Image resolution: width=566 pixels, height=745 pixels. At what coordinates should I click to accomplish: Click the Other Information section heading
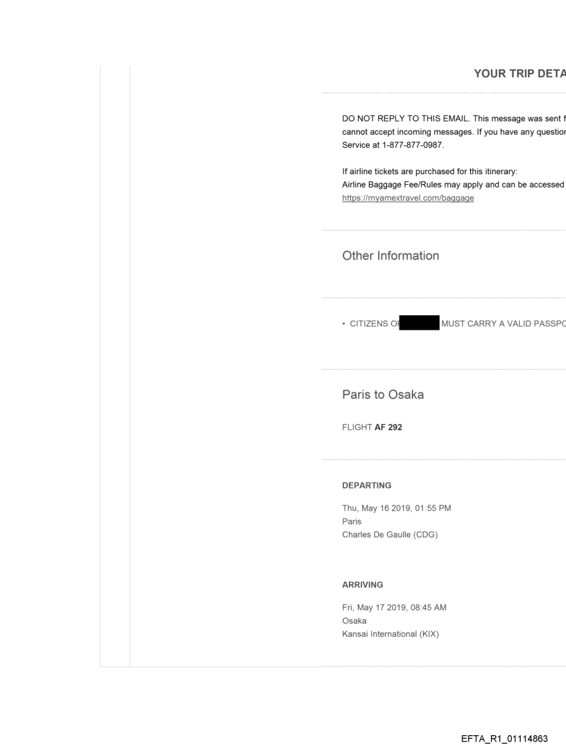point(391,256)
